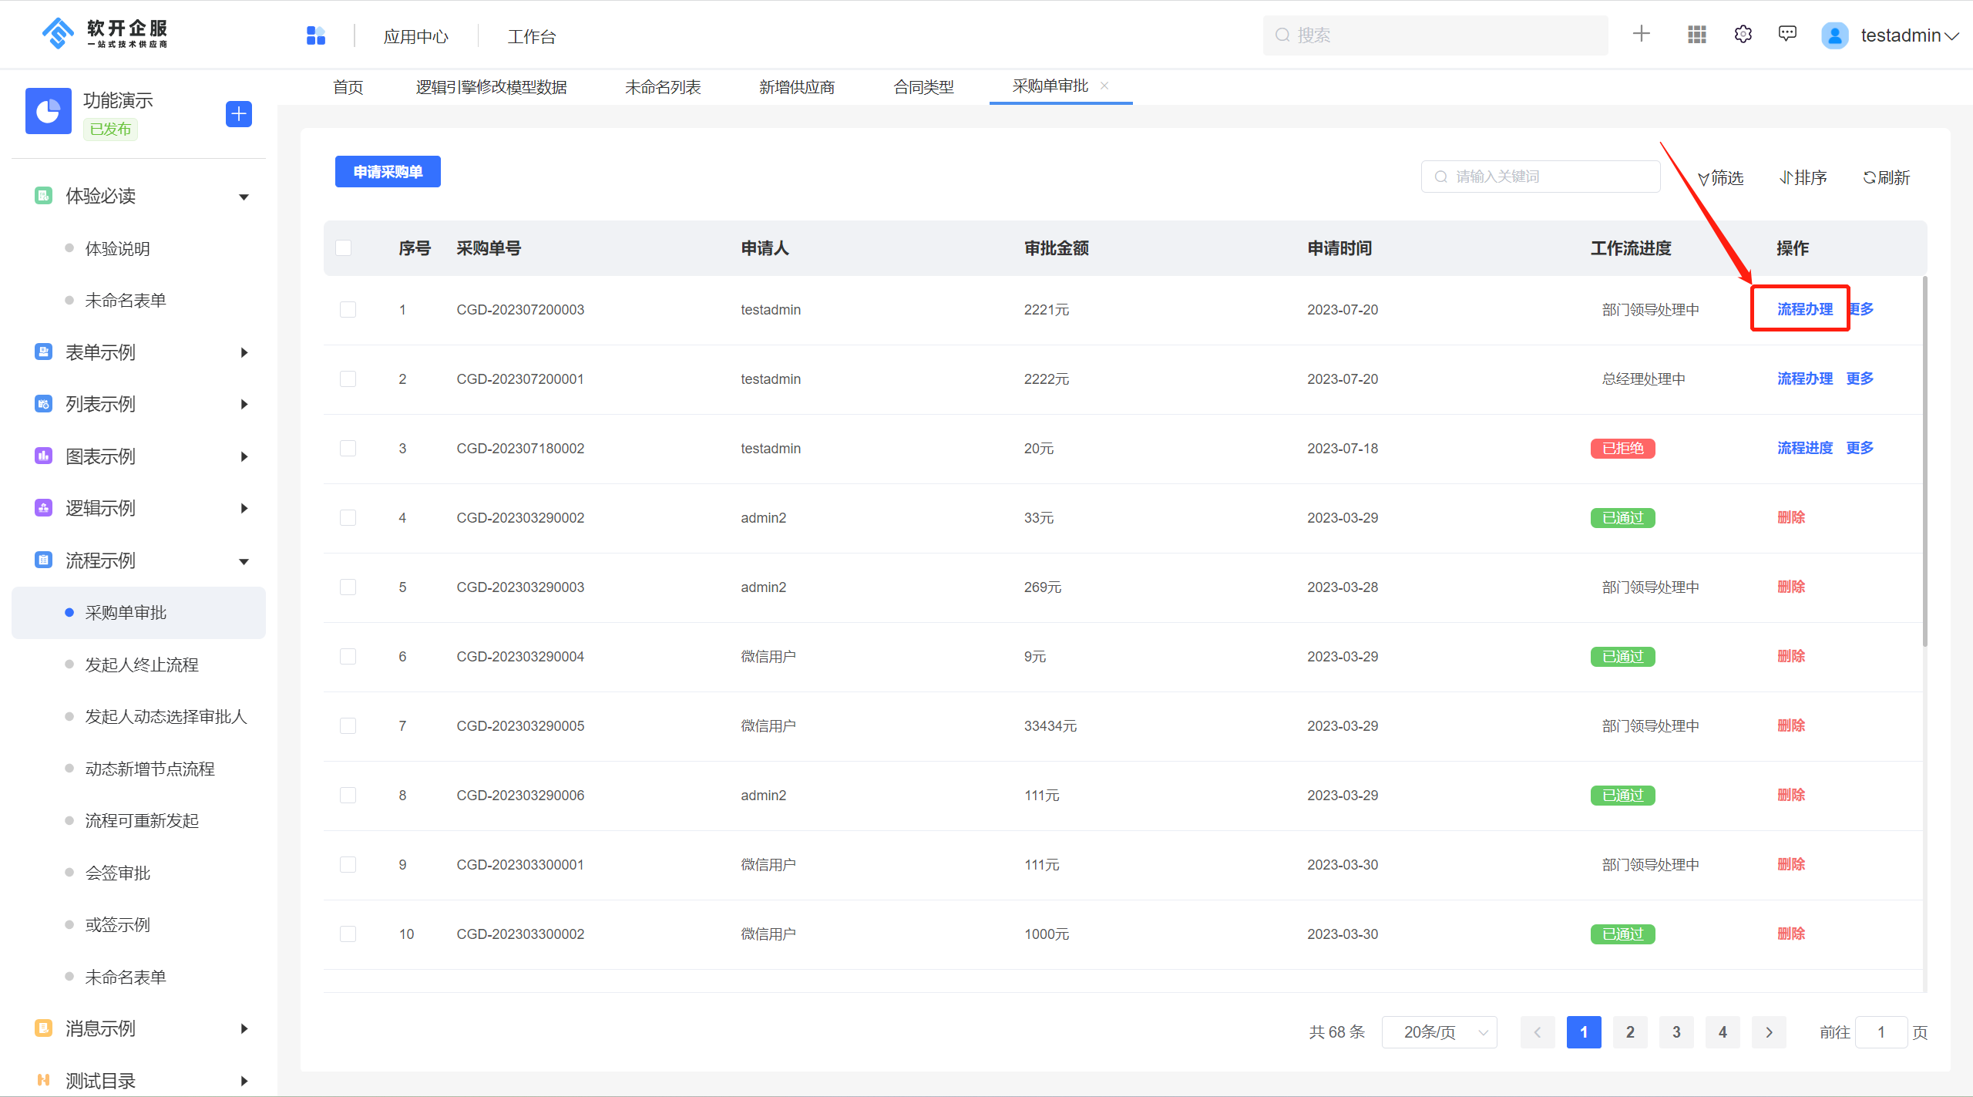The height and width of the screenshot is (1097, 1973).
Task: Open the apps grid icon in the header
Action: [1696, 35]
